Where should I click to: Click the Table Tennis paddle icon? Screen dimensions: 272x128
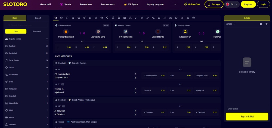click(x=6, y=60)
